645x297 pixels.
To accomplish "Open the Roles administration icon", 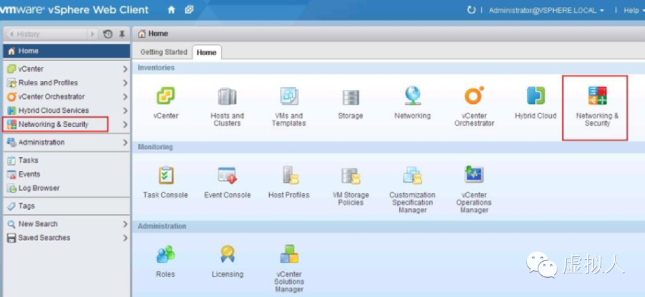I will [165, 255].
